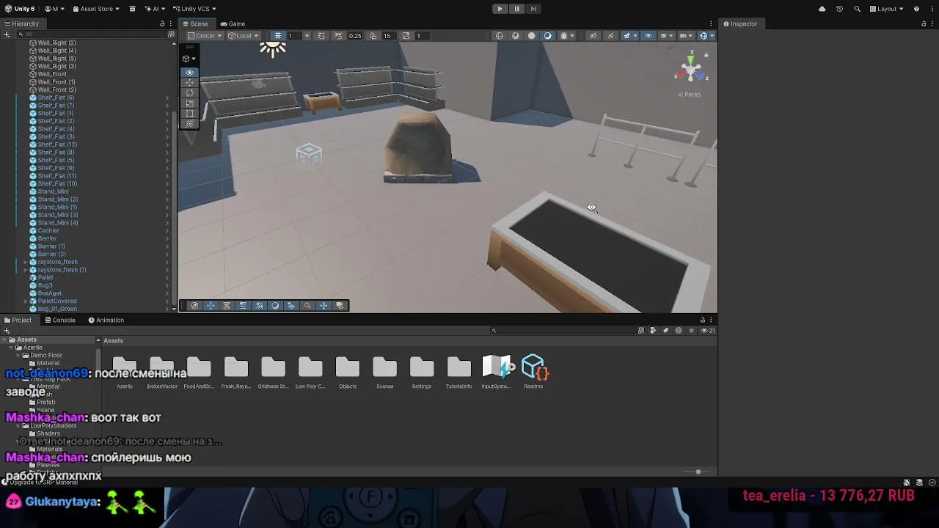Expand raystore_fresh in Hierarchy
This screenshot has height=528, width=939.
coord(26,262)
